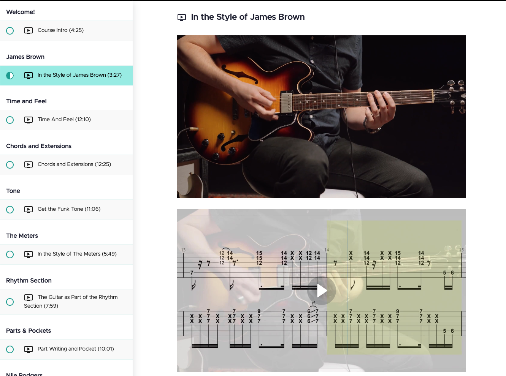506x376 pixels.
Task: Click the Time and Feel section heading
Action: [x=26, y=101]
